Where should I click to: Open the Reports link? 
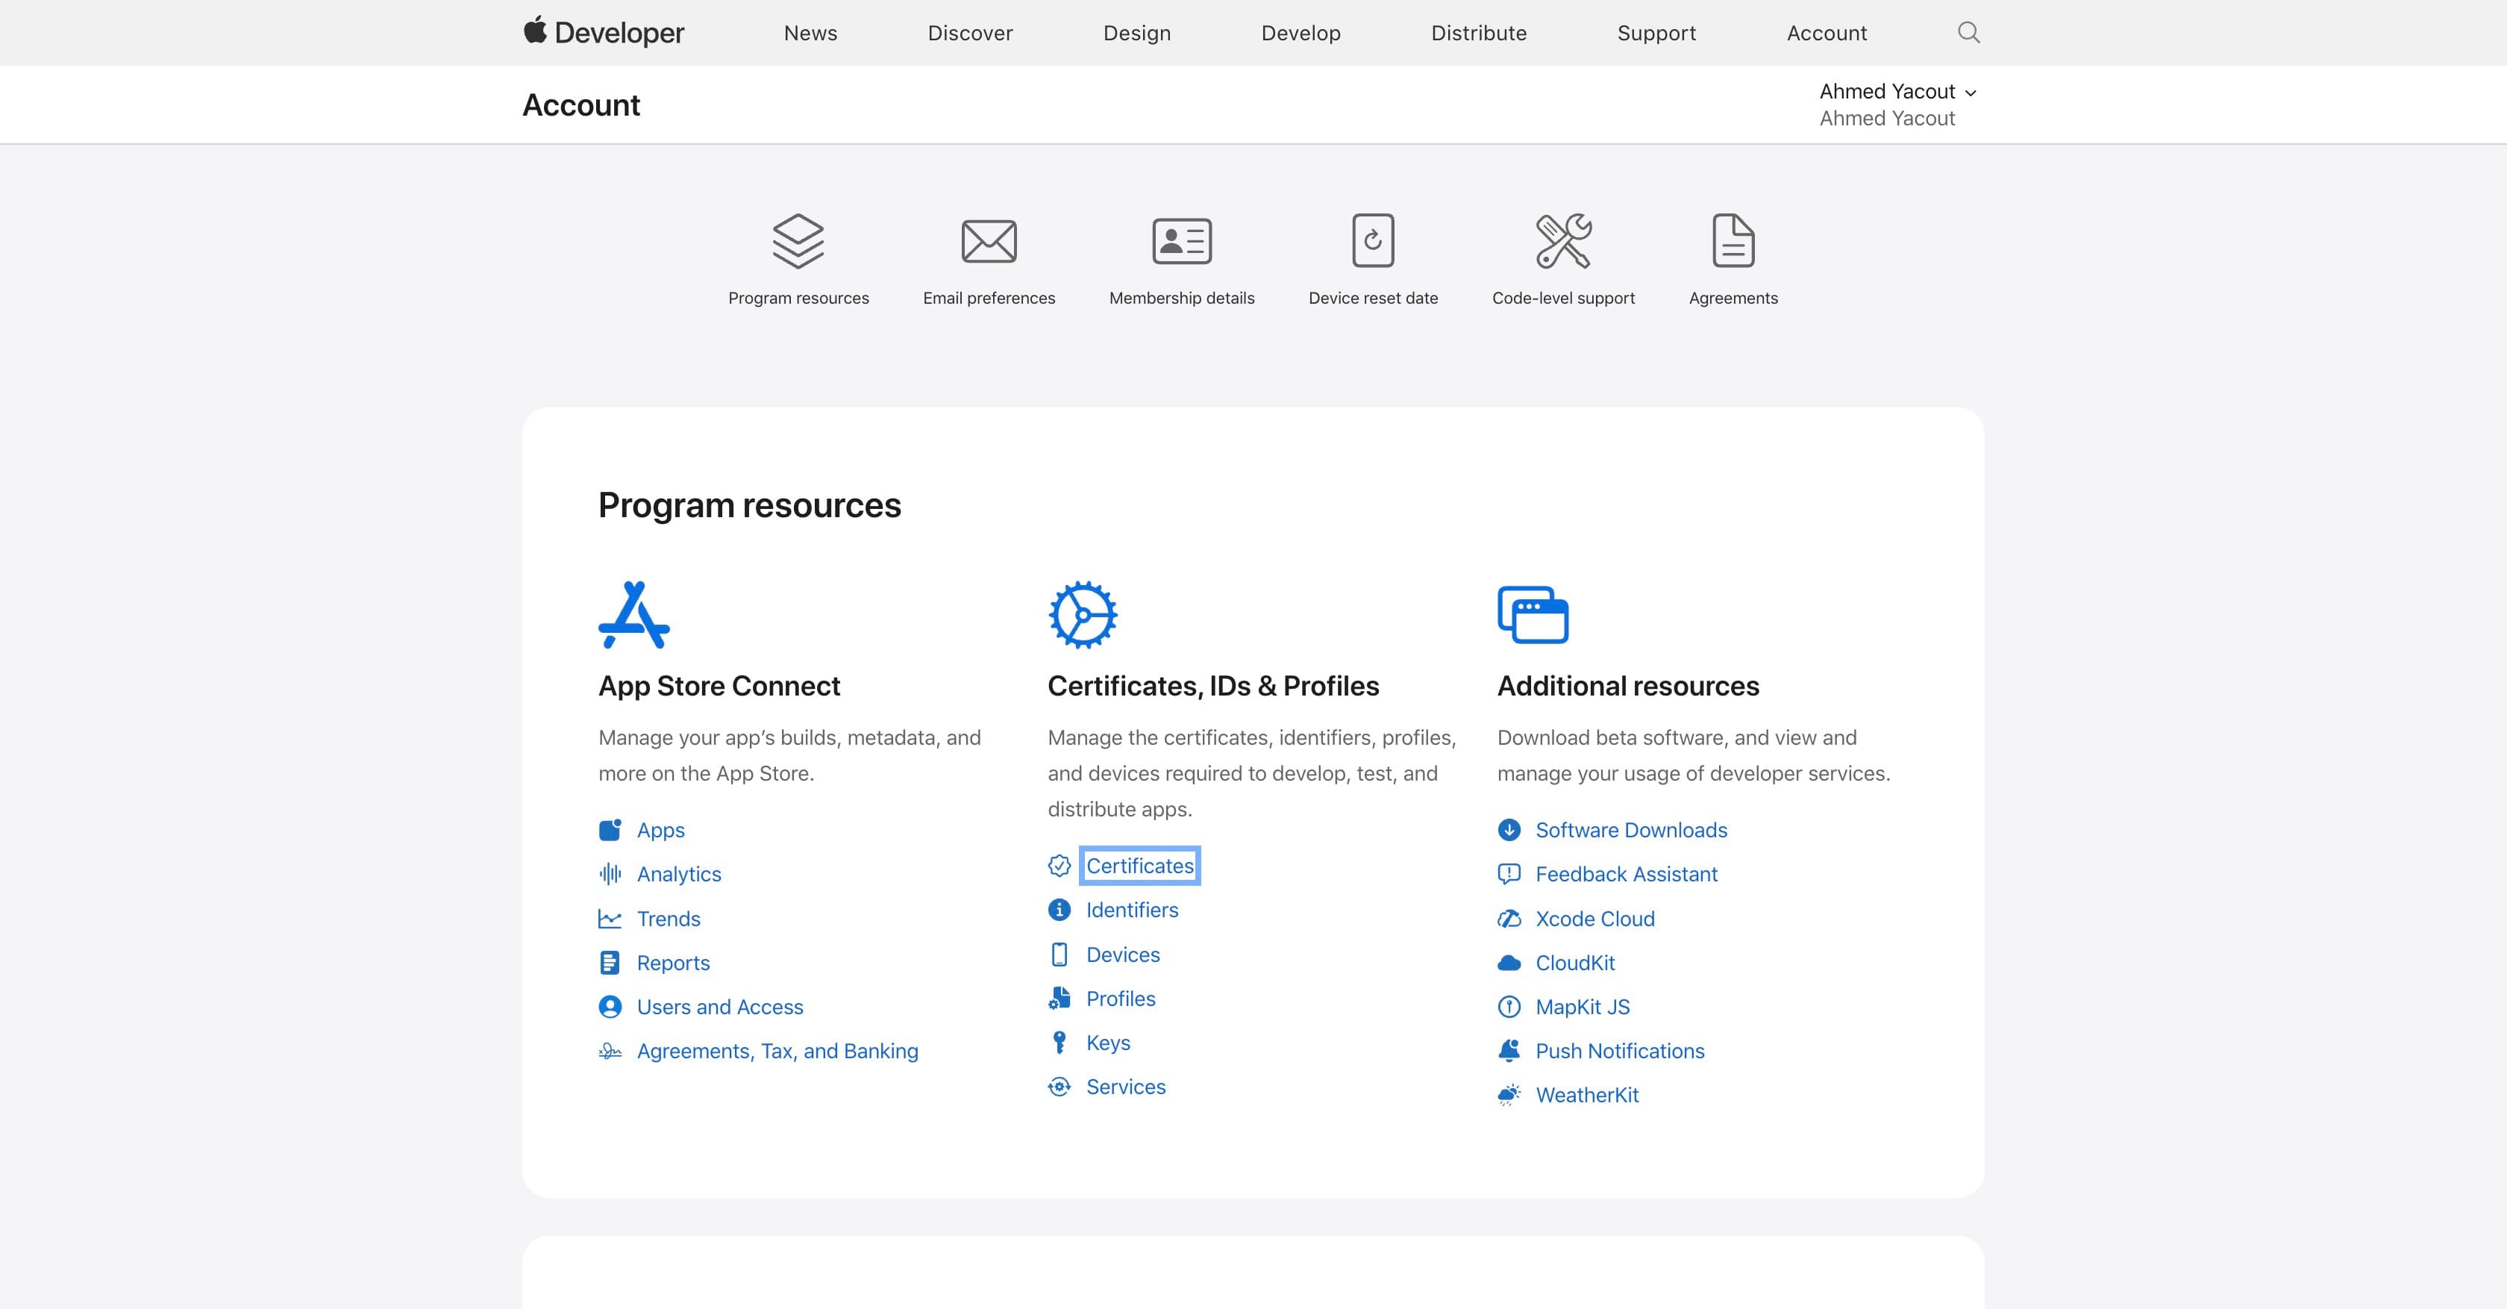coord(674,963)
